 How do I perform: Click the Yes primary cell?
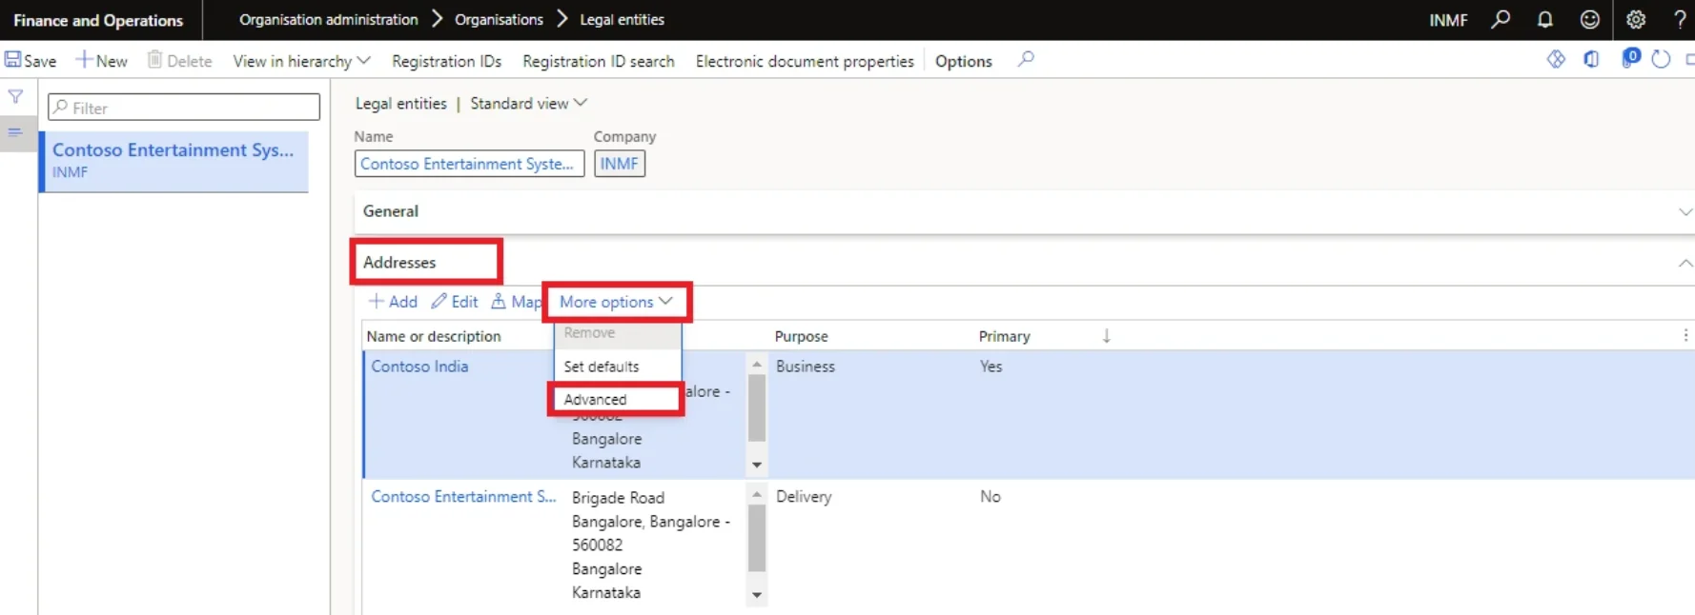click(x=990, y=367)
